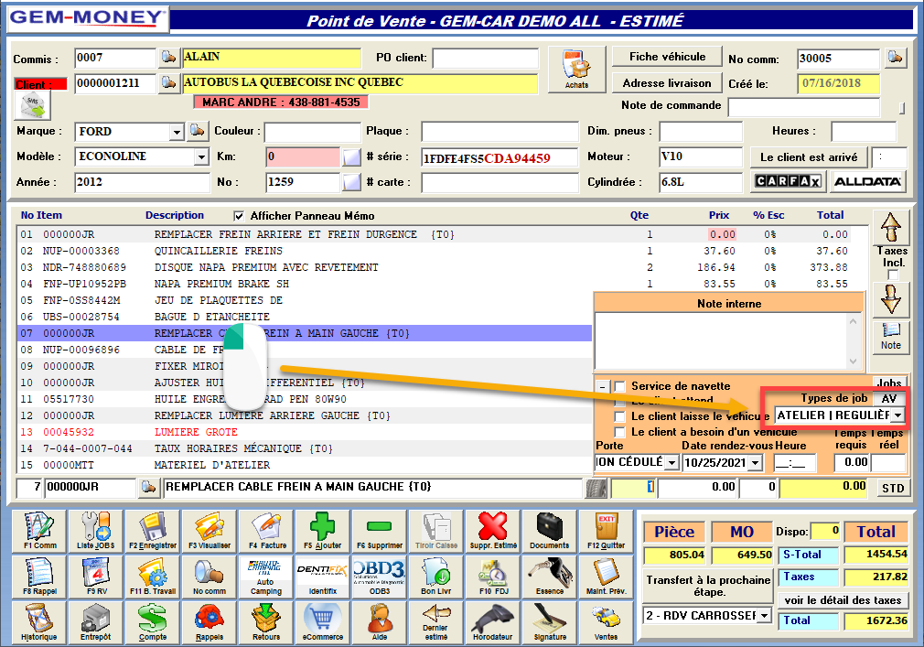Send SMS to the client
Screen dimensions: 924x647
tap(33, 106)
